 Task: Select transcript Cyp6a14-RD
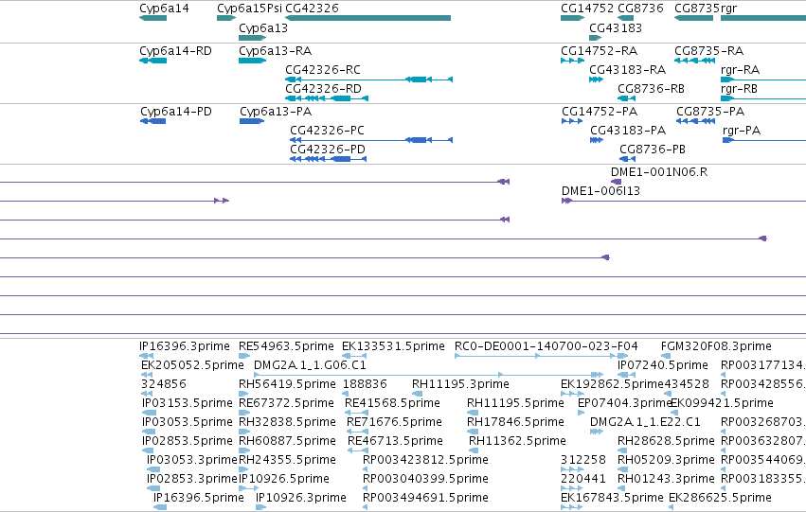[x=175, y=51]
